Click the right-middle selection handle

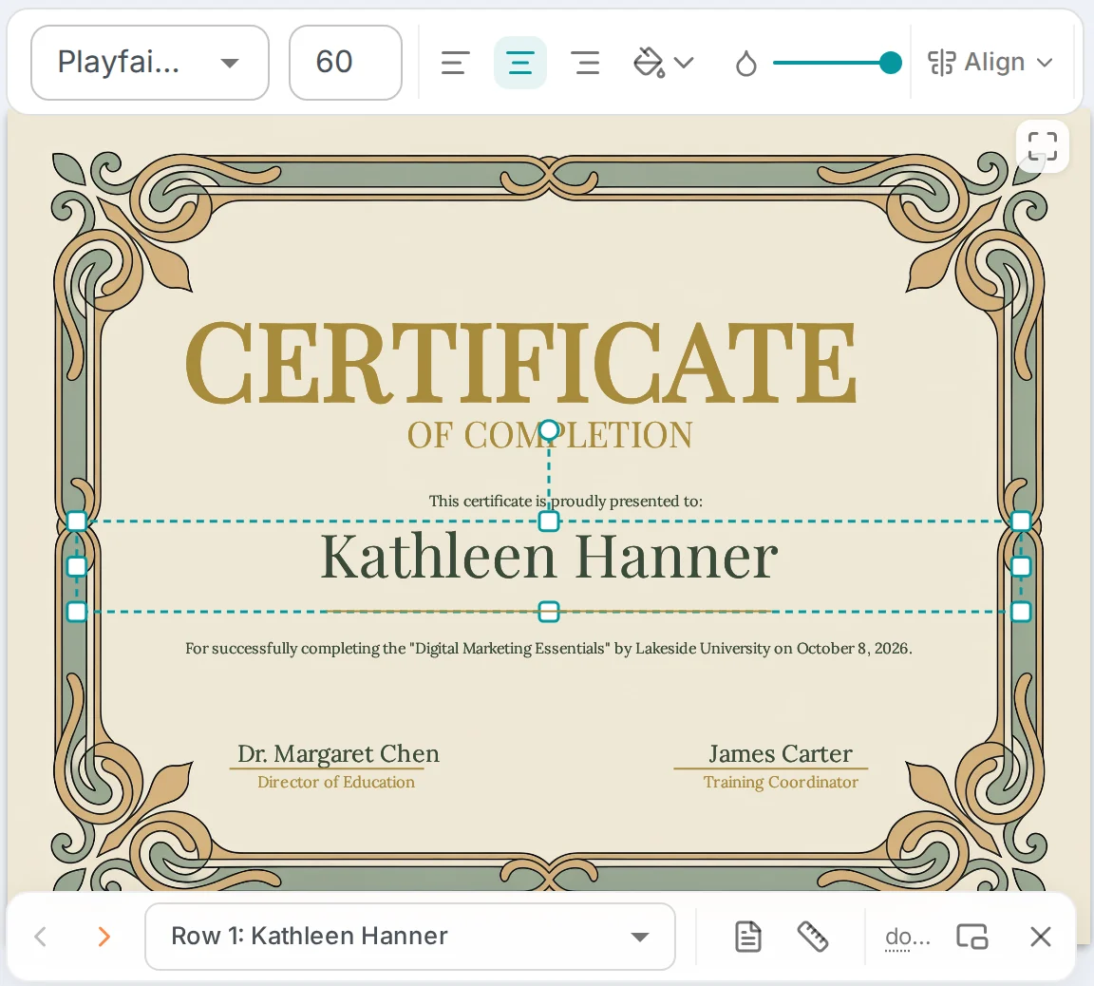click(1021, 567)
